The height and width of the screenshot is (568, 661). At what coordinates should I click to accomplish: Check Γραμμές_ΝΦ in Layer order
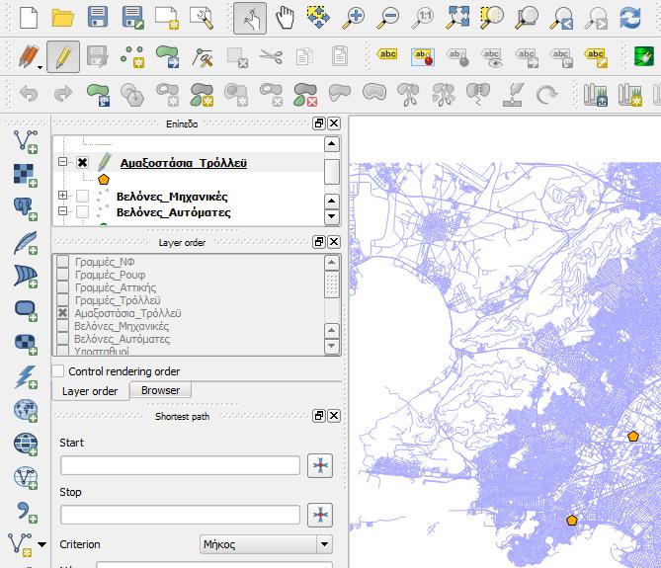pos(63,262)
